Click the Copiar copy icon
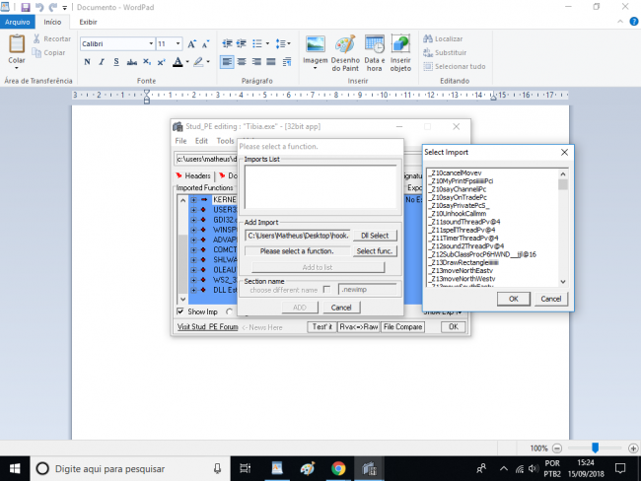The height and width of the screenshot is (481, 641). click(x=36, y=52)
